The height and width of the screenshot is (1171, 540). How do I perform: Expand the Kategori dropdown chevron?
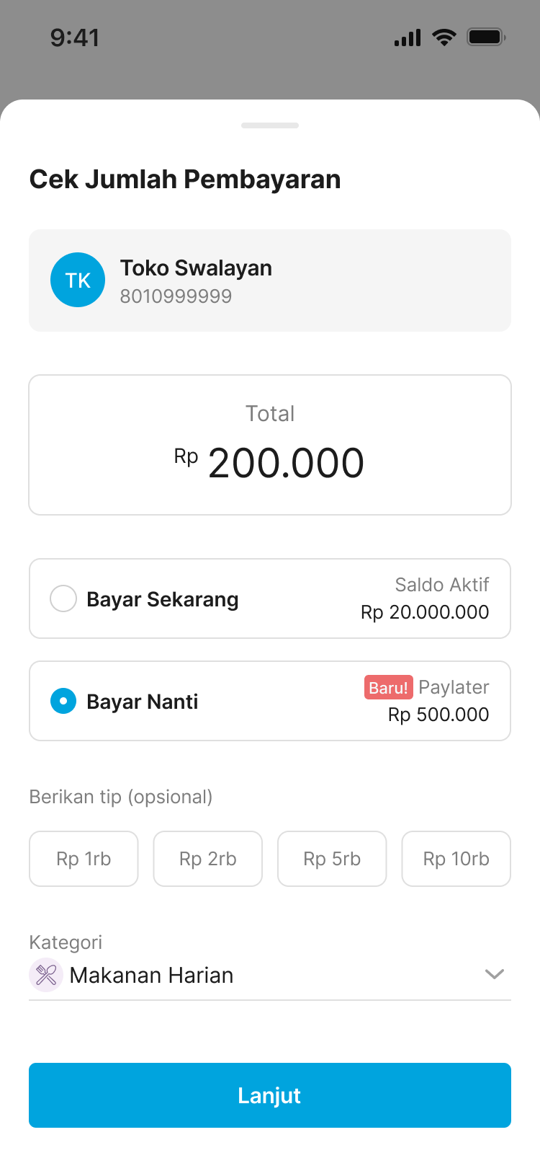(x=495, y=974)
